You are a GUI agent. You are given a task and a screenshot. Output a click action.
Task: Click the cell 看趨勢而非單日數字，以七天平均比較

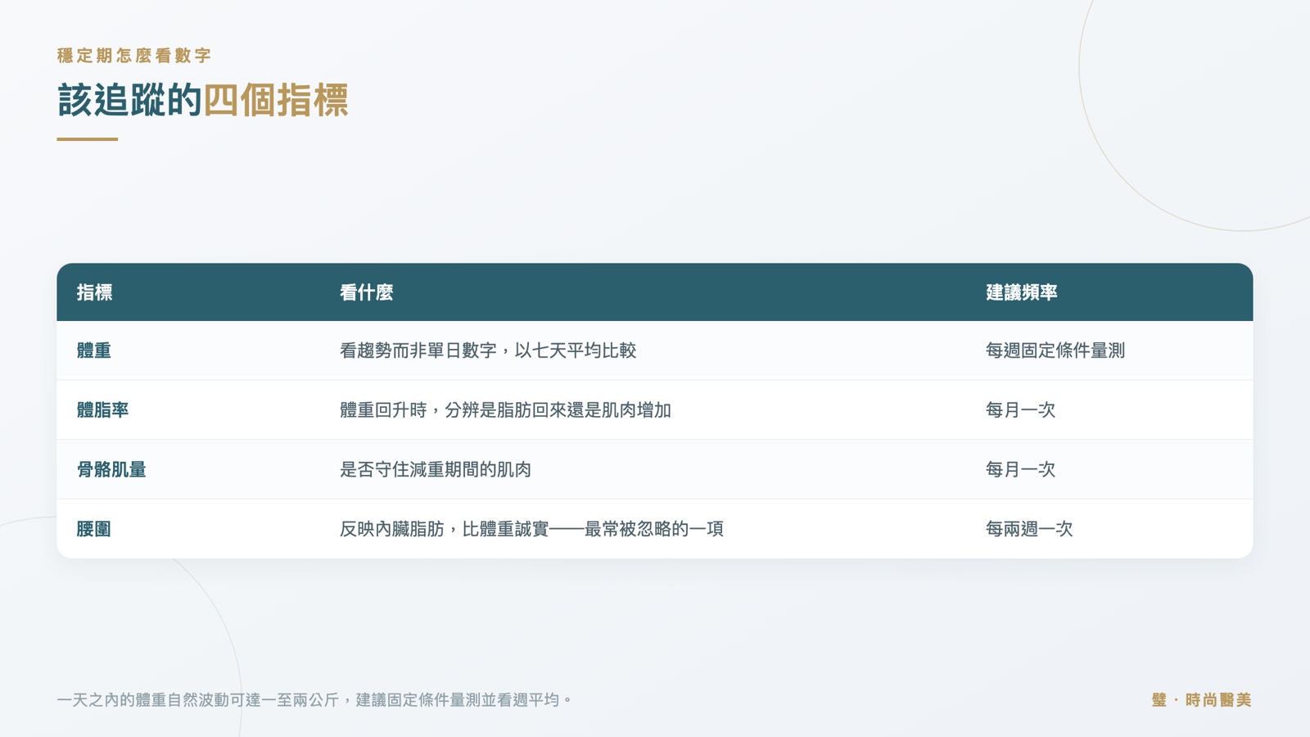coord(488,350)
